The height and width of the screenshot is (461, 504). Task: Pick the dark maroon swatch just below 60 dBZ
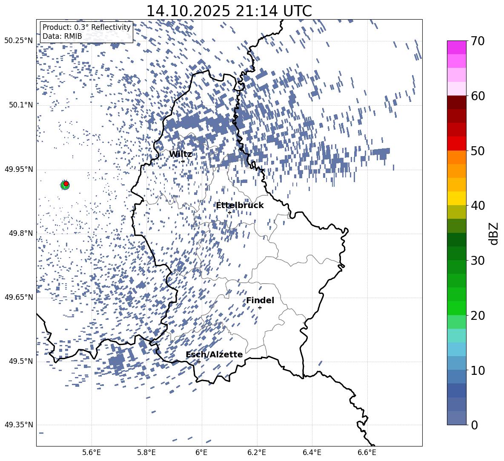click(x=456, y=102)
